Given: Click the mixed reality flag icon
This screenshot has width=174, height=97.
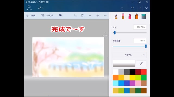Looking at the screenshot, I should tap(83, 15).
